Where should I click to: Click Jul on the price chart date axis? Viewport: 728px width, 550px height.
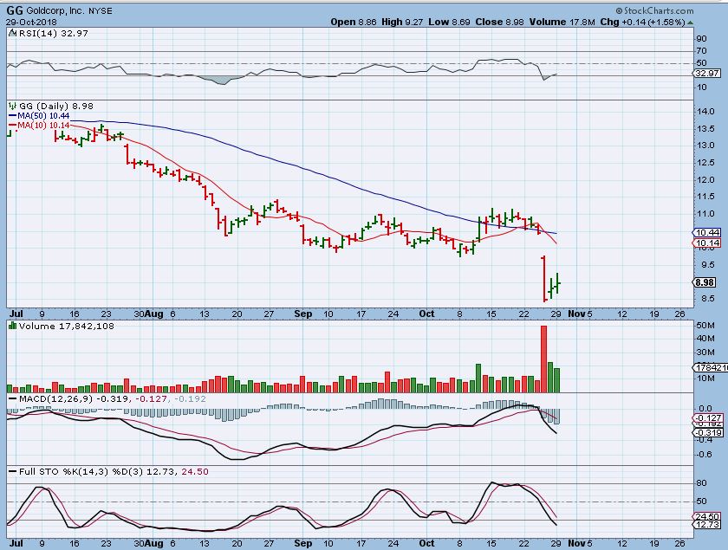pos(16,314)
